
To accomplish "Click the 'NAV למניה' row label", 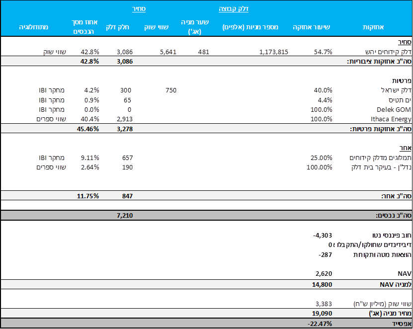I will tap(395, 284).
